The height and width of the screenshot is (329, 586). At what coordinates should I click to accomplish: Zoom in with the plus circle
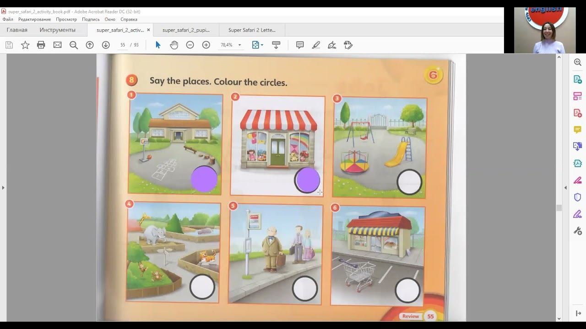pos(206,45)
